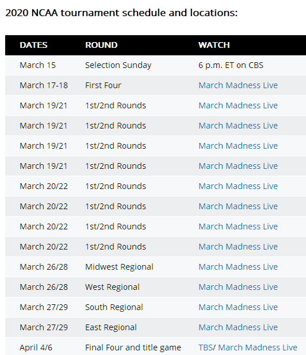Viewport: 306px width, 355px height.
Task: Click the DATES column header
Action: (33, 45)
